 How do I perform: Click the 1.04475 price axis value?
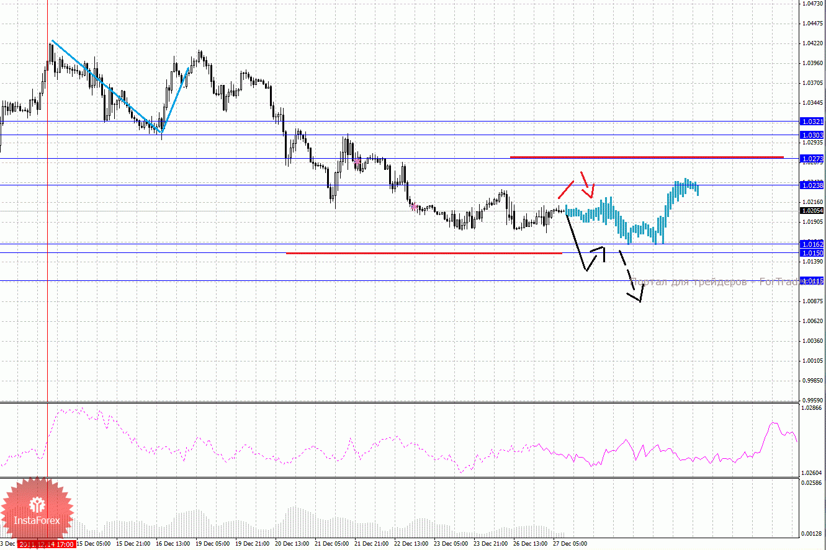point(812,24)
